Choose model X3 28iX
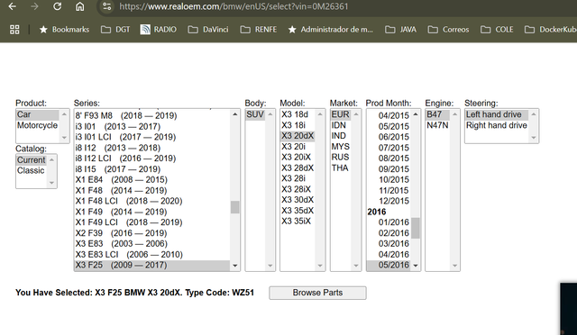This screenshot has height=335, width=577. coord(298,189)
